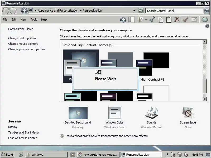211x158 pixels.
Task: Click the toolbar Up folder icon
Action: click(123, 19)
